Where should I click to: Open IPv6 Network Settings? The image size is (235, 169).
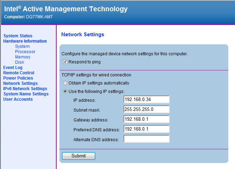click(x=25, y=89)
